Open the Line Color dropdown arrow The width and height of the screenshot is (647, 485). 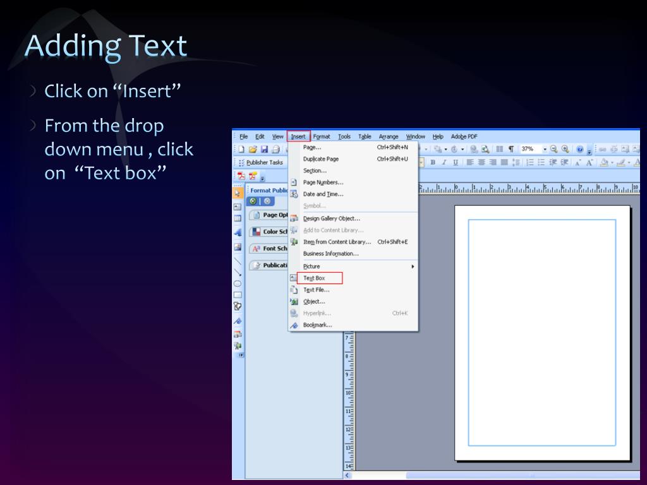pyautogui.click(x=629, y=163)
